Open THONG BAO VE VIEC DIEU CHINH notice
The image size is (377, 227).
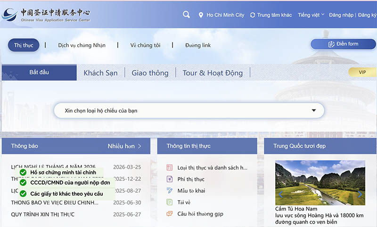(55, 203)
